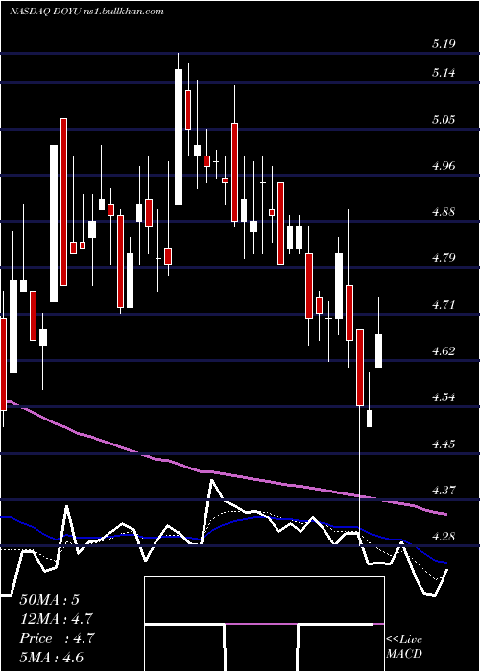480x672 pixels.
Task: Select the 4.37 price axis label
Action: 444,490
